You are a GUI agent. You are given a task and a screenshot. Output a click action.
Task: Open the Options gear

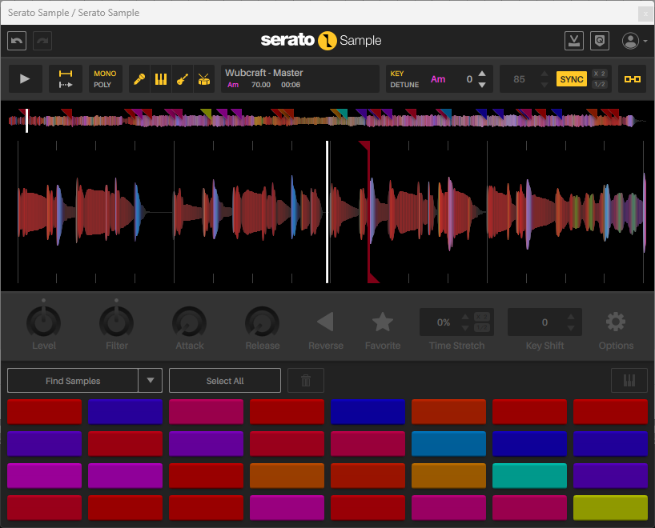coord(616,322)
